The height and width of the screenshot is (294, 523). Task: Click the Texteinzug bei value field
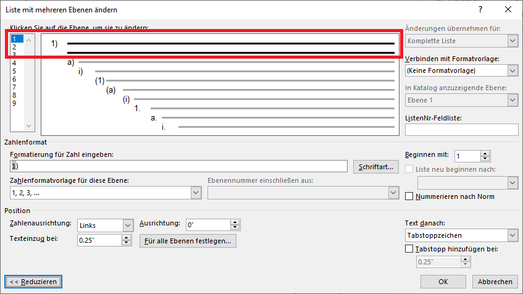[99, 240]
